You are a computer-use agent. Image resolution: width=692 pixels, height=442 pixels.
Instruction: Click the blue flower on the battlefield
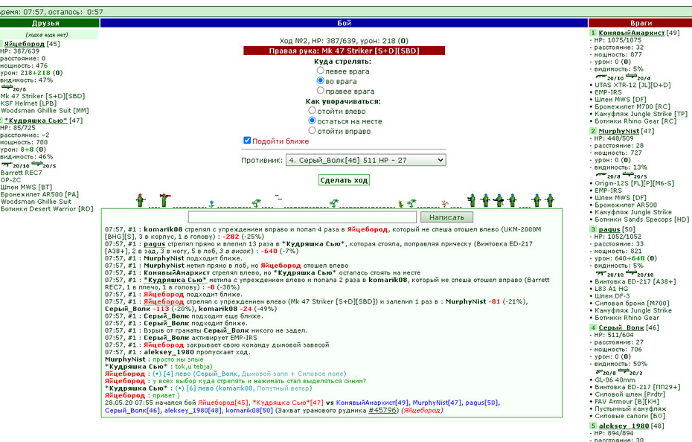pos(211,203)
